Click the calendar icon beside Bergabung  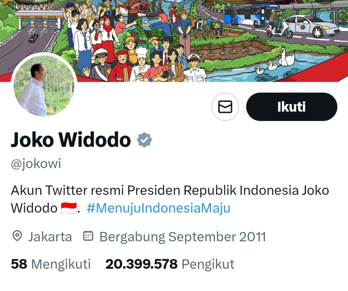pyautogui.click(x=88, y=236)
